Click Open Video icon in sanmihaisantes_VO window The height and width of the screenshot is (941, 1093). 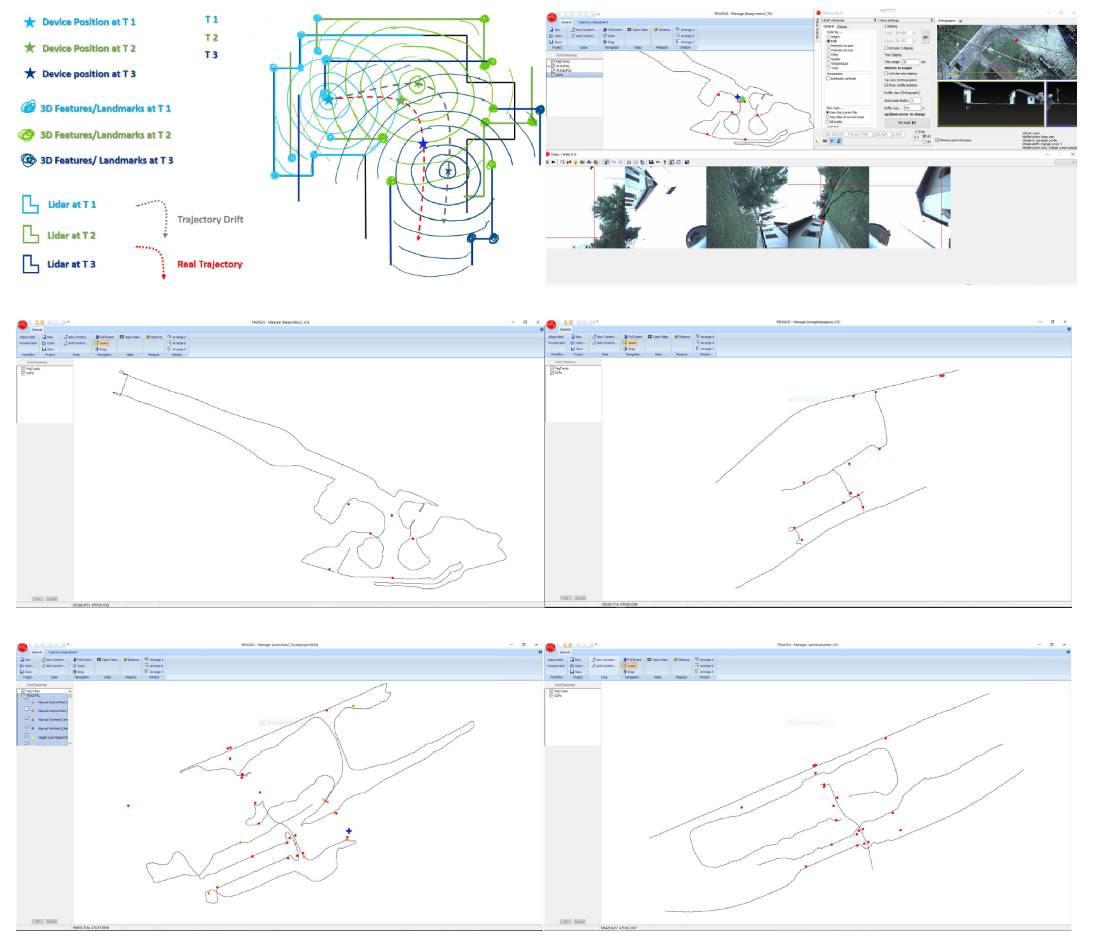tap(657, 659)
